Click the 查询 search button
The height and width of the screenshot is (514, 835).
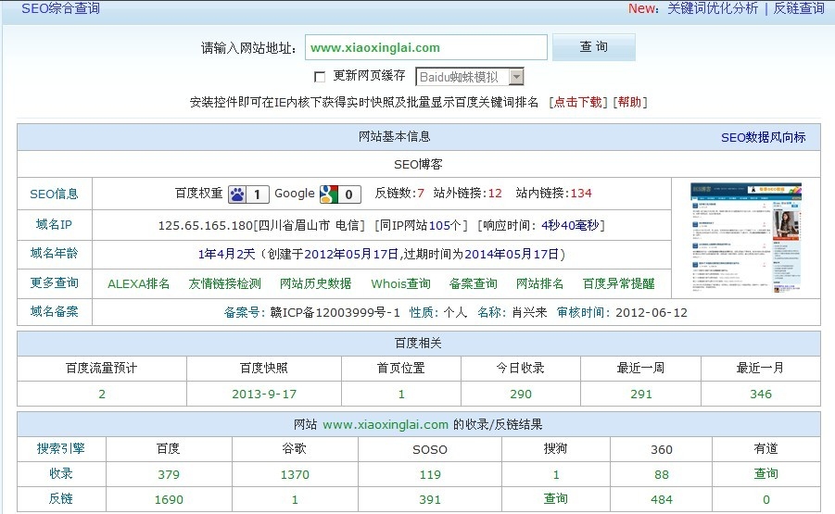(594, 47)
